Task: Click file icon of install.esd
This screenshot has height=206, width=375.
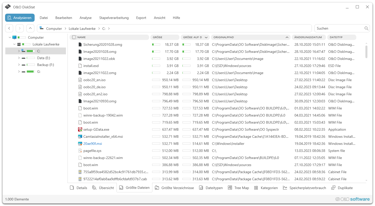Action: pyautogui.click(x=80, y=66)
